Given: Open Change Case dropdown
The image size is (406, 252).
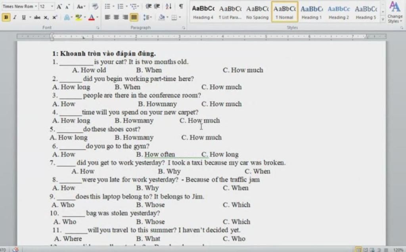Looking at the screenshot, I should click(81, 6).
